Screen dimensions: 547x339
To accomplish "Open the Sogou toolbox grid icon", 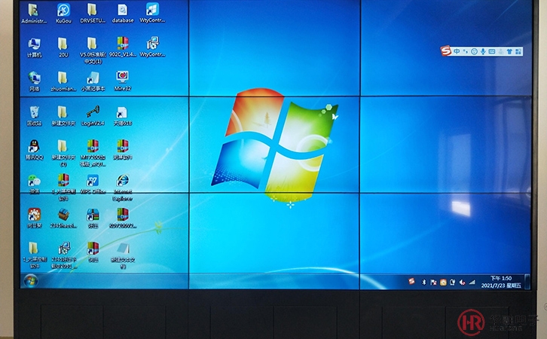I will click(518, 52).
